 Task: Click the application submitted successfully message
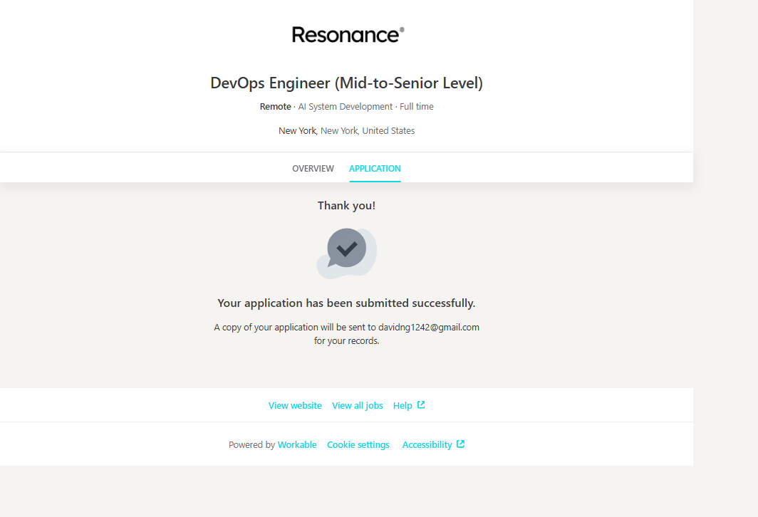[x=346, y=303]
